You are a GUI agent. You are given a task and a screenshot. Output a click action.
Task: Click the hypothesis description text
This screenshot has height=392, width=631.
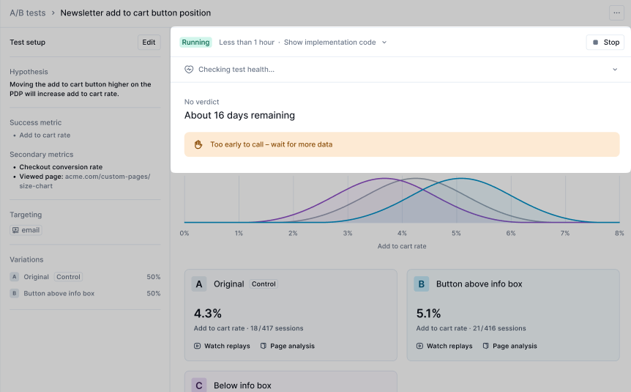81,89
